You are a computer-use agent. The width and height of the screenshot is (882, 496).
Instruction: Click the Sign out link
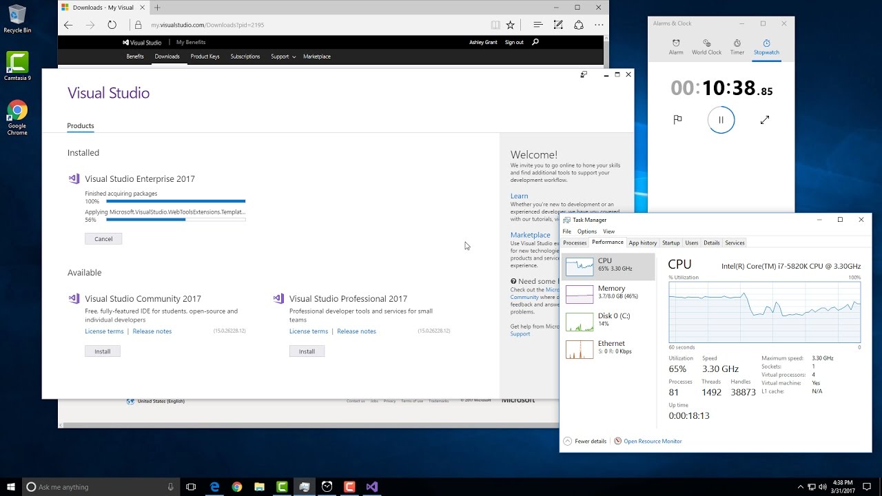514,42
